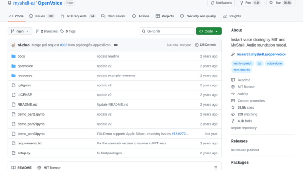Open the Packages heading link
Viewport: 303px width, 170px height.
[x=240, y=162]
